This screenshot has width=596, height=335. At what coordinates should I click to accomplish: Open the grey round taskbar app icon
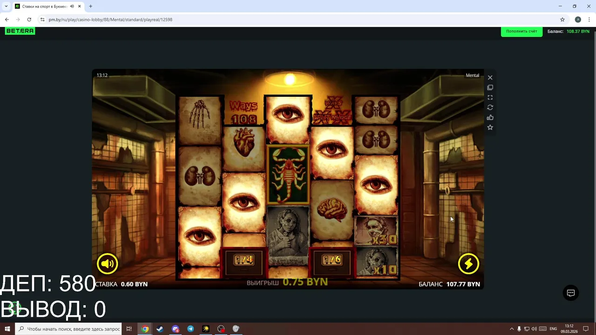[x=236, y=329]
